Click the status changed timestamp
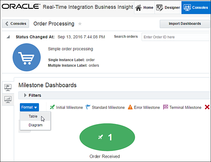211x162 pixels. pos(81,37)
